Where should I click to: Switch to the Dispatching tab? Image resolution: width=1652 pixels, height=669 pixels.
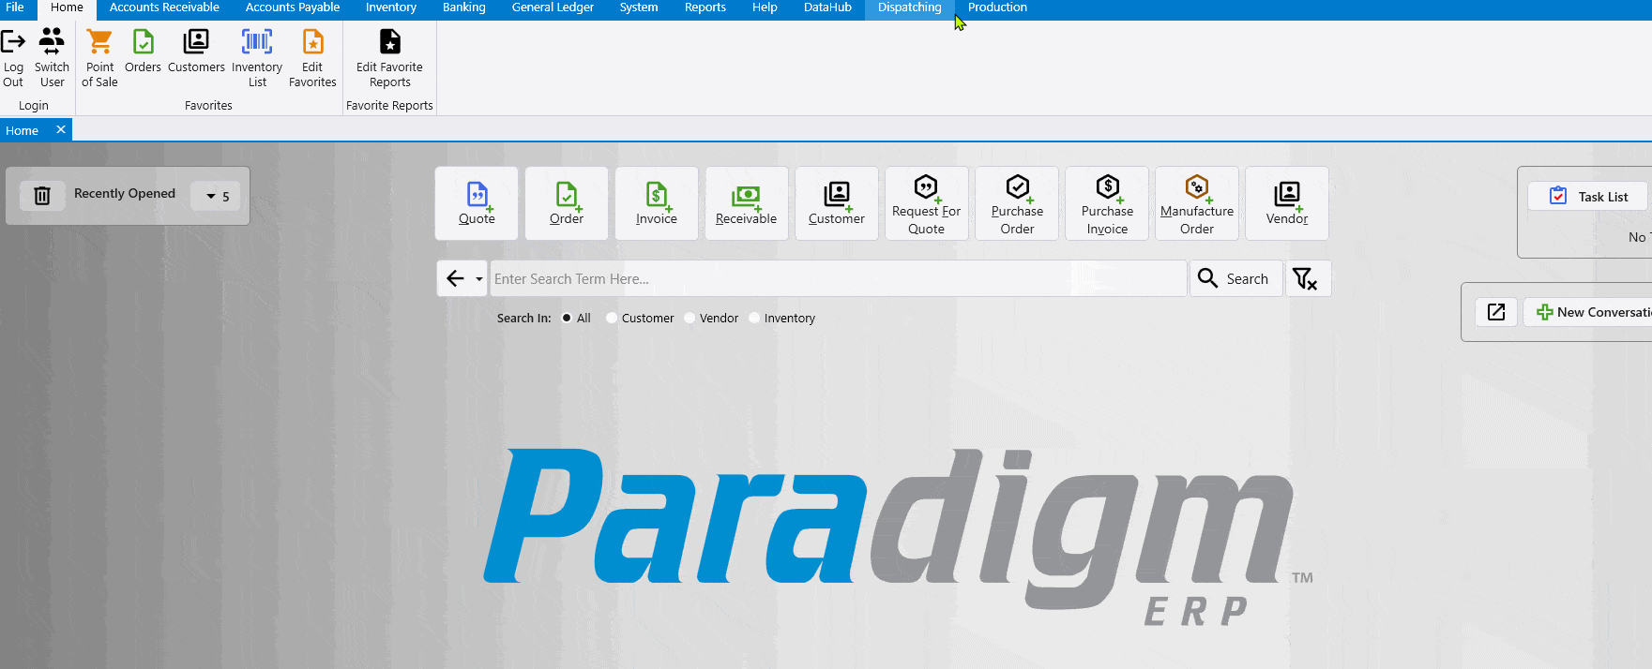[x=910, y=7]
